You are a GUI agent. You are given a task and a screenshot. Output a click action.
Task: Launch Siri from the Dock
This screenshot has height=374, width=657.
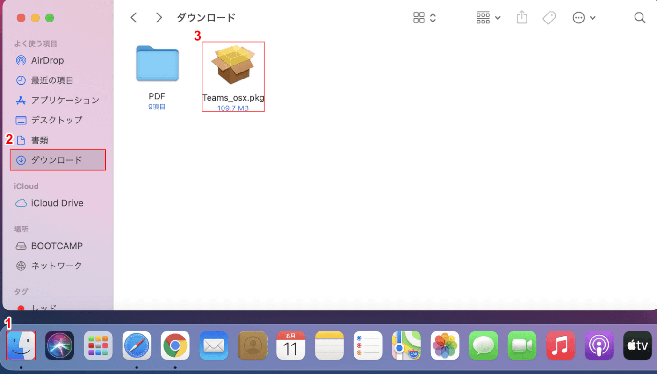pyautogui.click(x=59, y=345)
